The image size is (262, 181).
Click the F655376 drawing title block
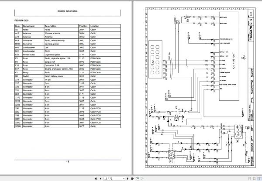click(251, 33)
